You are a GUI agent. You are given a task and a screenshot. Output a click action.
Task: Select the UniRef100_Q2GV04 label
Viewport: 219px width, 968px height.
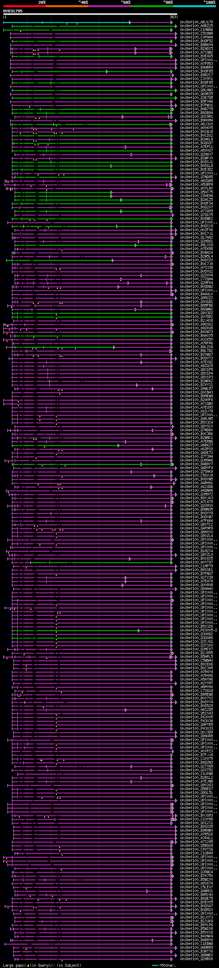[x=196, y=275]
